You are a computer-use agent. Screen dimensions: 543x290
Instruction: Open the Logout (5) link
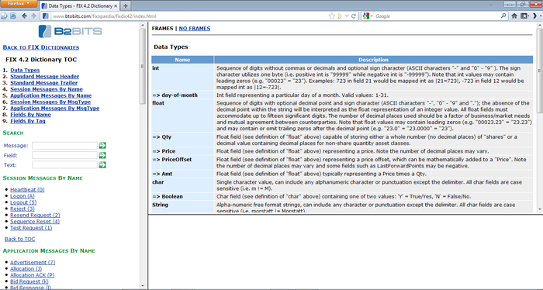click(23, 202)
